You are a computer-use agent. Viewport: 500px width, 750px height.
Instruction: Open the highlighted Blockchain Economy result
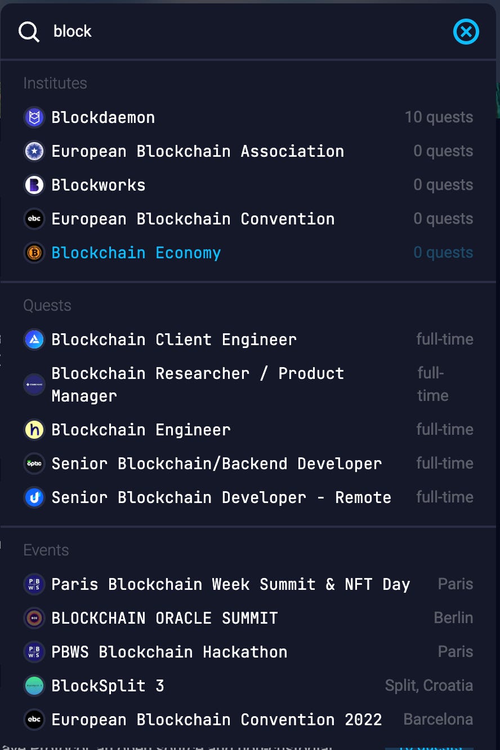click(x=248, y=253)
